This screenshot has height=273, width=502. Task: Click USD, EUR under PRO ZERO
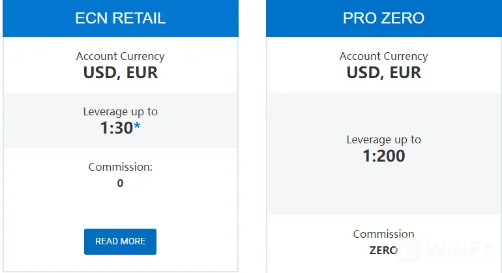tap(383, 72)
